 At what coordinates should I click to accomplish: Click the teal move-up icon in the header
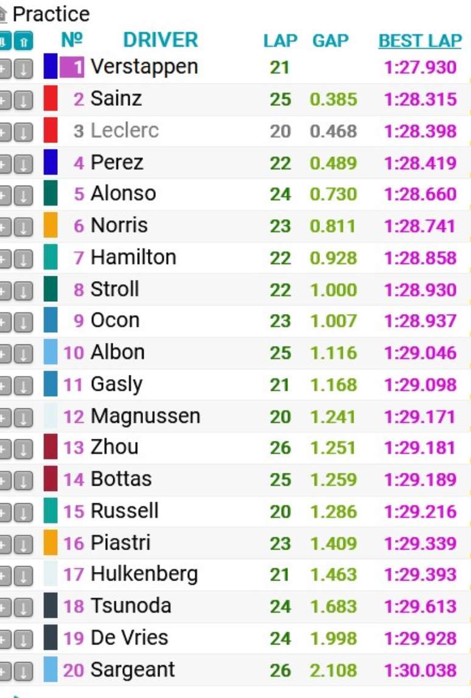[x=23, y=39]
